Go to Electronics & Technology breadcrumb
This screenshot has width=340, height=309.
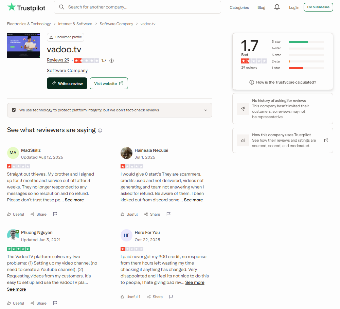29,24
